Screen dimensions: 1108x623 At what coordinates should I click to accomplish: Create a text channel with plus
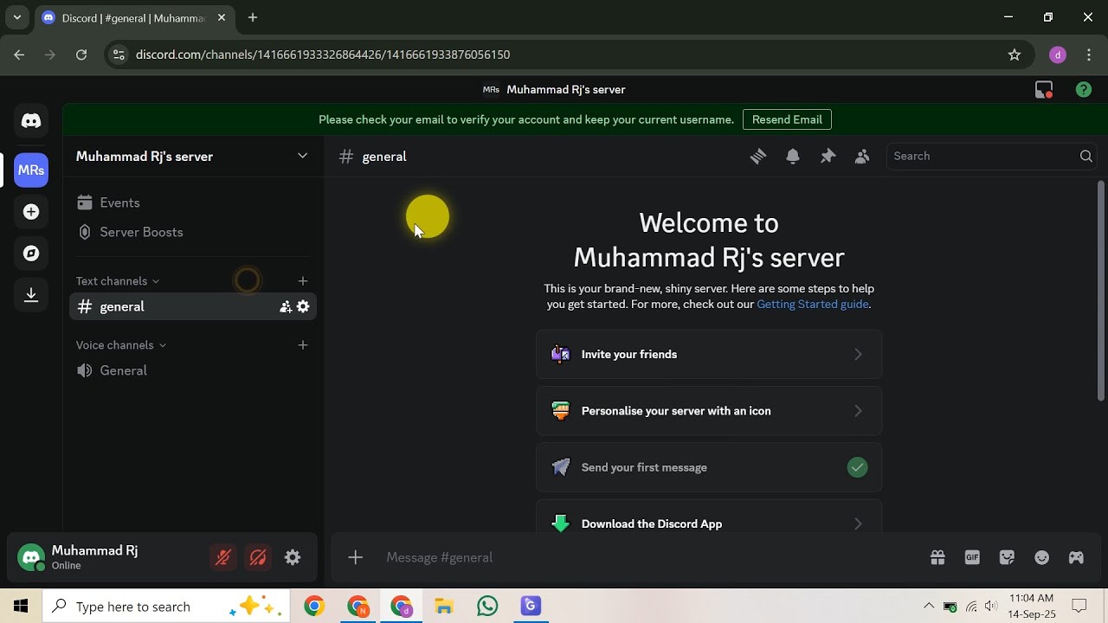(303, 281)
